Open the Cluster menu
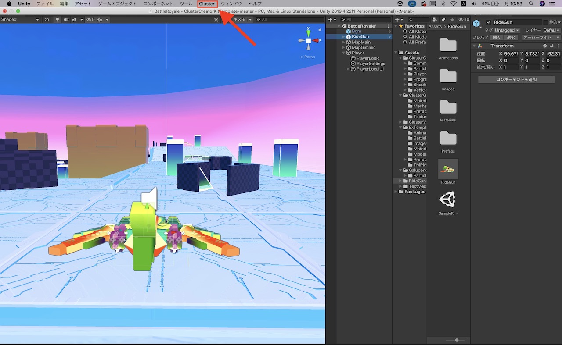The width and height of the screenshot is (562, 345). [x=207, y=4]
